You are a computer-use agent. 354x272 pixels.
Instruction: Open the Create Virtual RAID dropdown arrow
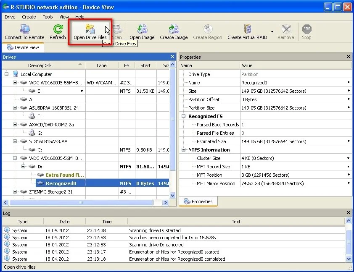(x=272, y=32)
